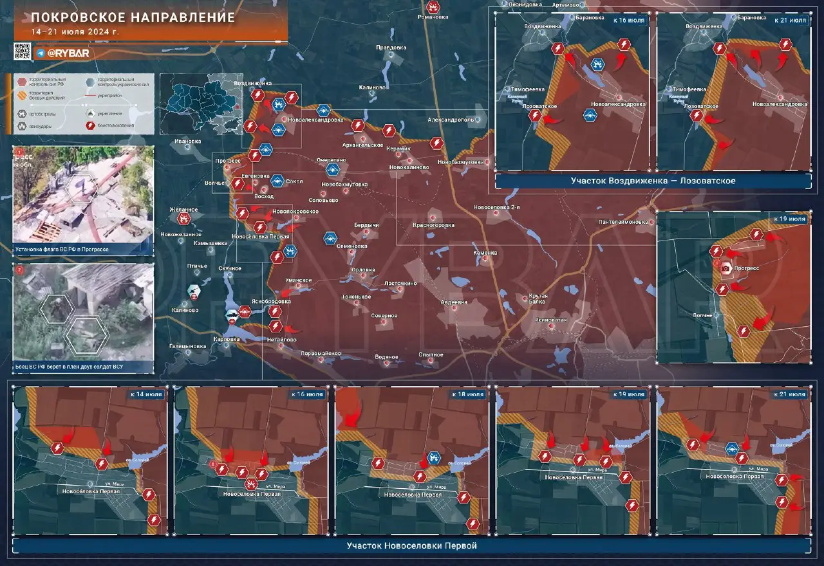Toggle the striped combat zone legend hexagon
Image resolution: width=824 pixels, height=566 pixels.
click(22, 95)
